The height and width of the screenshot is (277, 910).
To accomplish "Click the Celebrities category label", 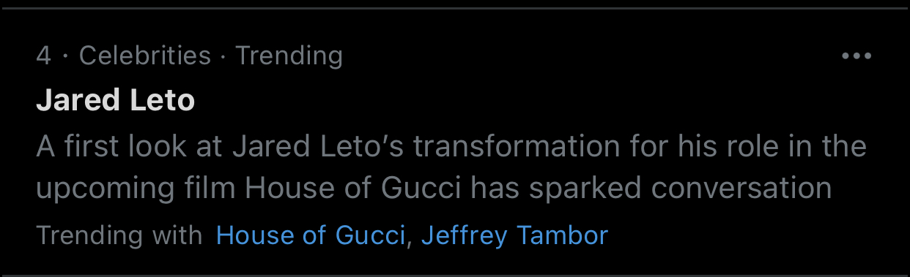I will [x=145, y=56].
